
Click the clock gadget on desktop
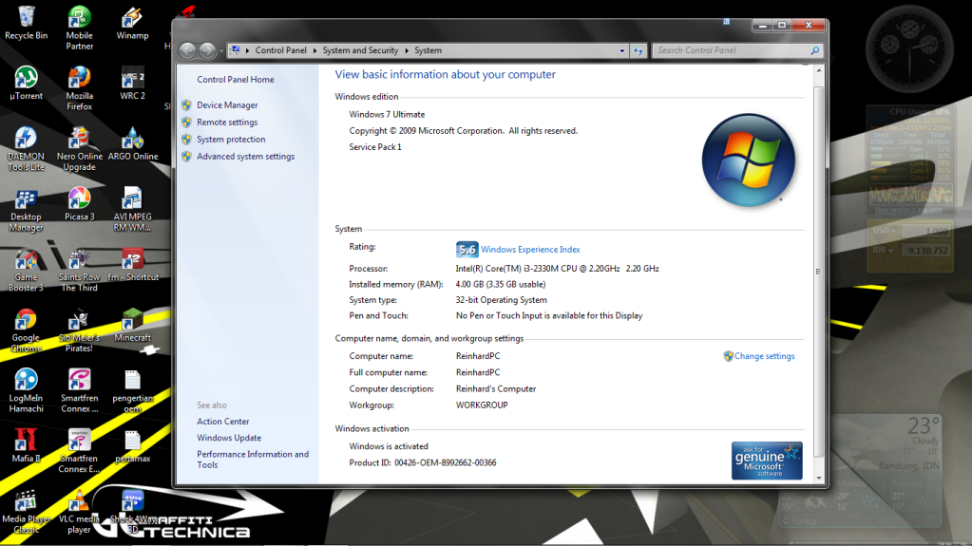click(909, 49)
